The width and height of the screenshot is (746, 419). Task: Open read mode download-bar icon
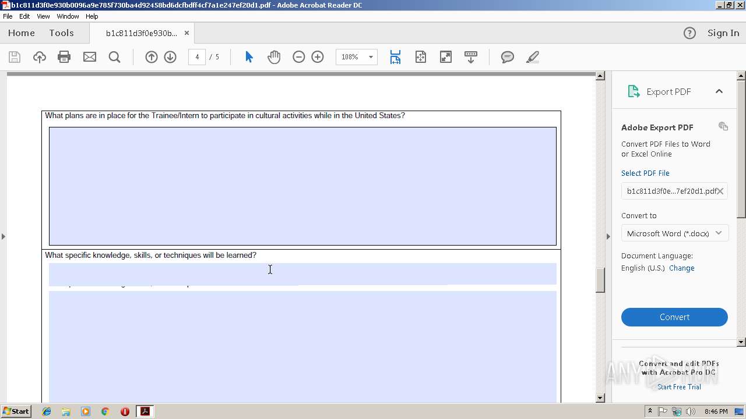pos(471,57)
